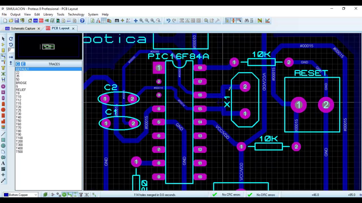Undo the last action
362x203 pixels.
pos(168,21)
